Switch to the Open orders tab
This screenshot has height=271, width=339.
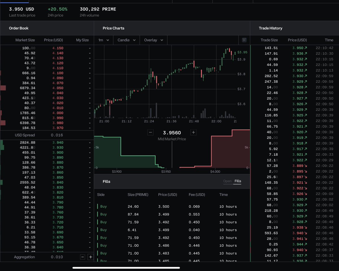point(227,181)
